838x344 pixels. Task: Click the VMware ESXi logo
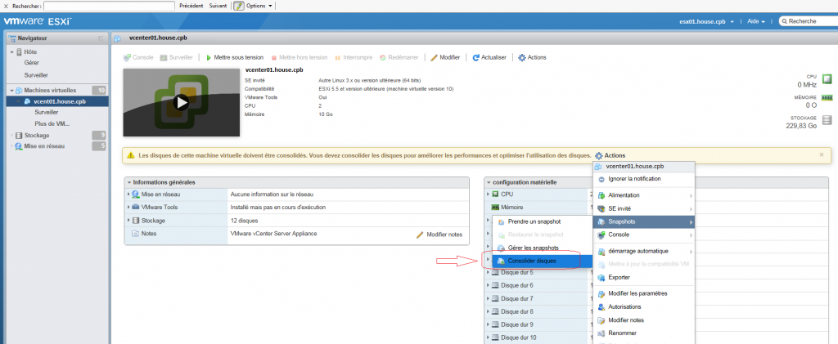click(x=38, y=21)
